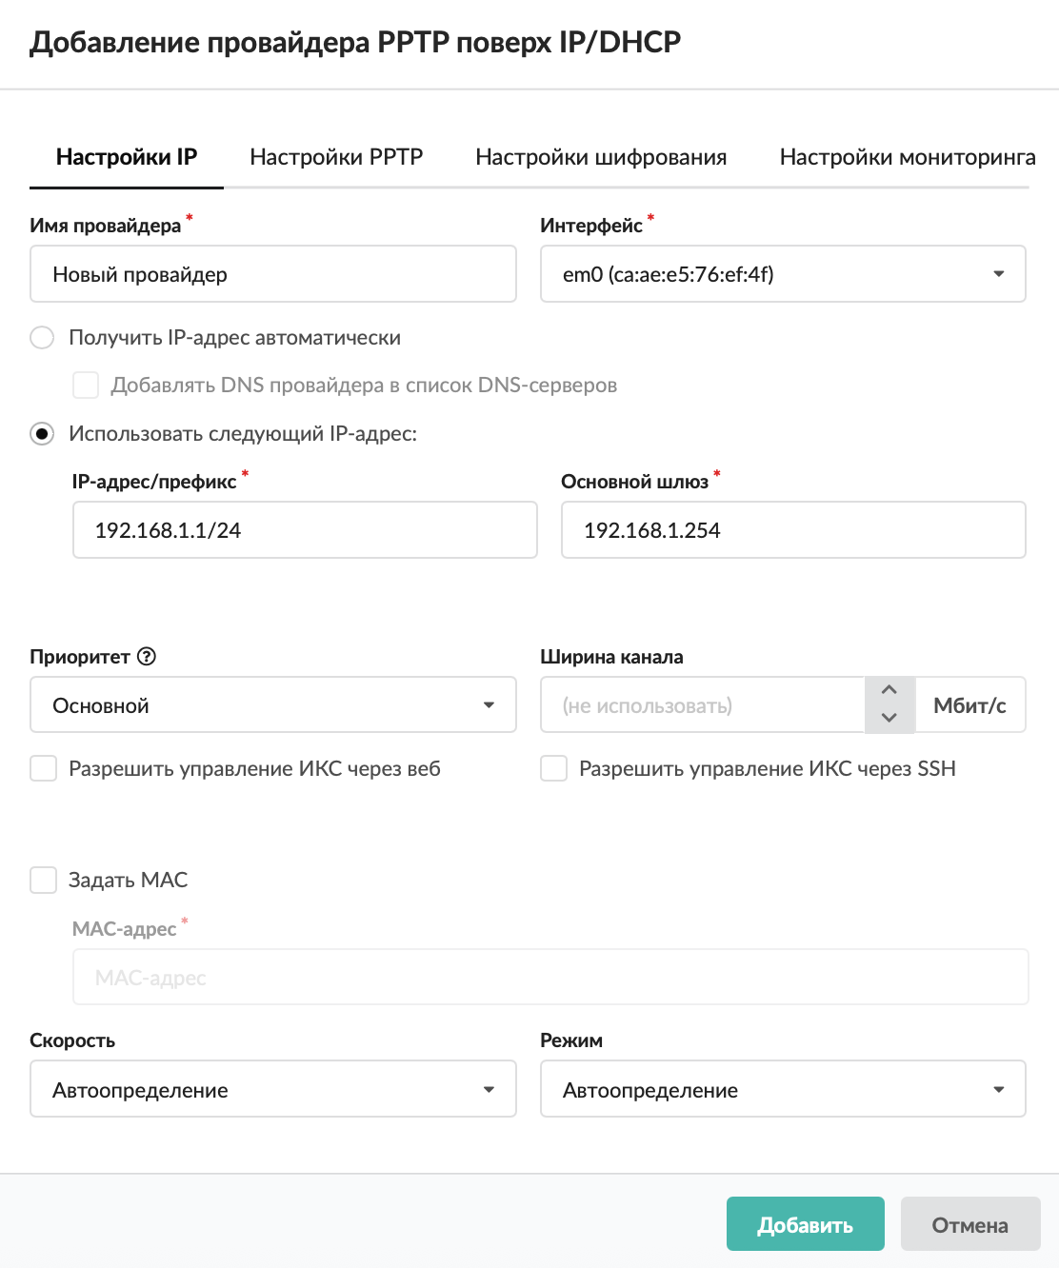Focus the 'IP-адрес/префикс' input field
Screen dimensions: 1059x1268
305,530
